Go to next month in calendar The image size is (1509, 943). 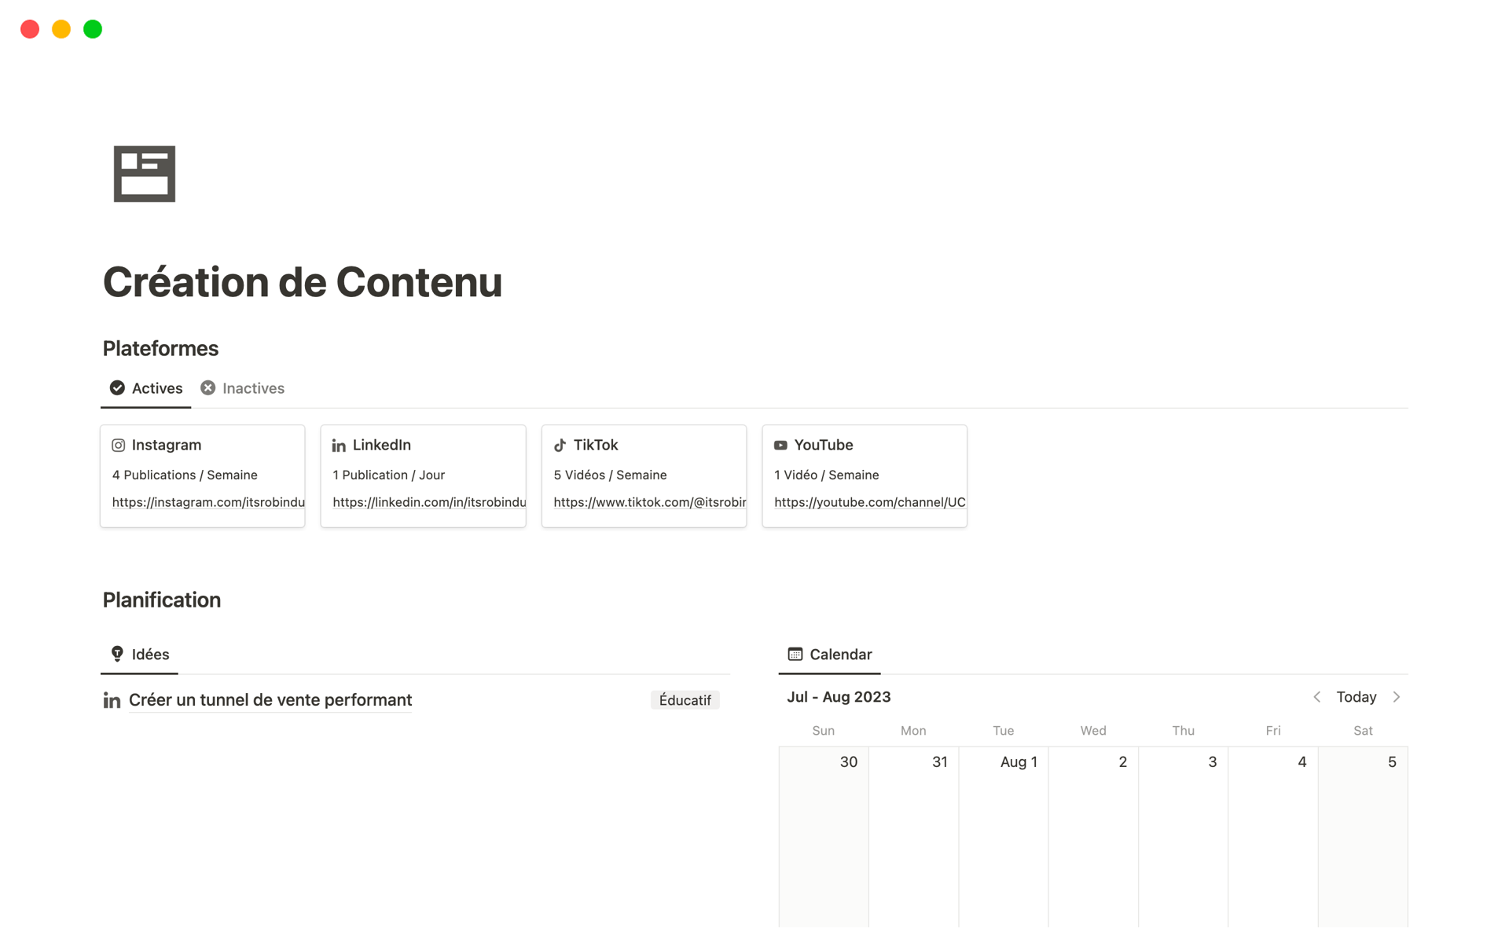(x=1397, y=697)
